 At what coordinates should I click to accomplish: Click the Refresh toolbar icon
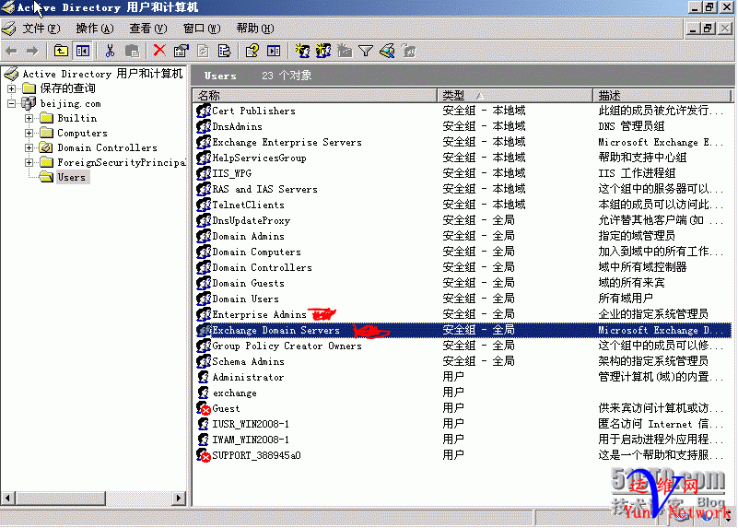[203, 51]
